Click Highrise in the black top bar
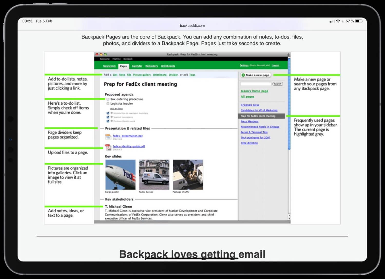The image size is (385, 279). point(117,59)
